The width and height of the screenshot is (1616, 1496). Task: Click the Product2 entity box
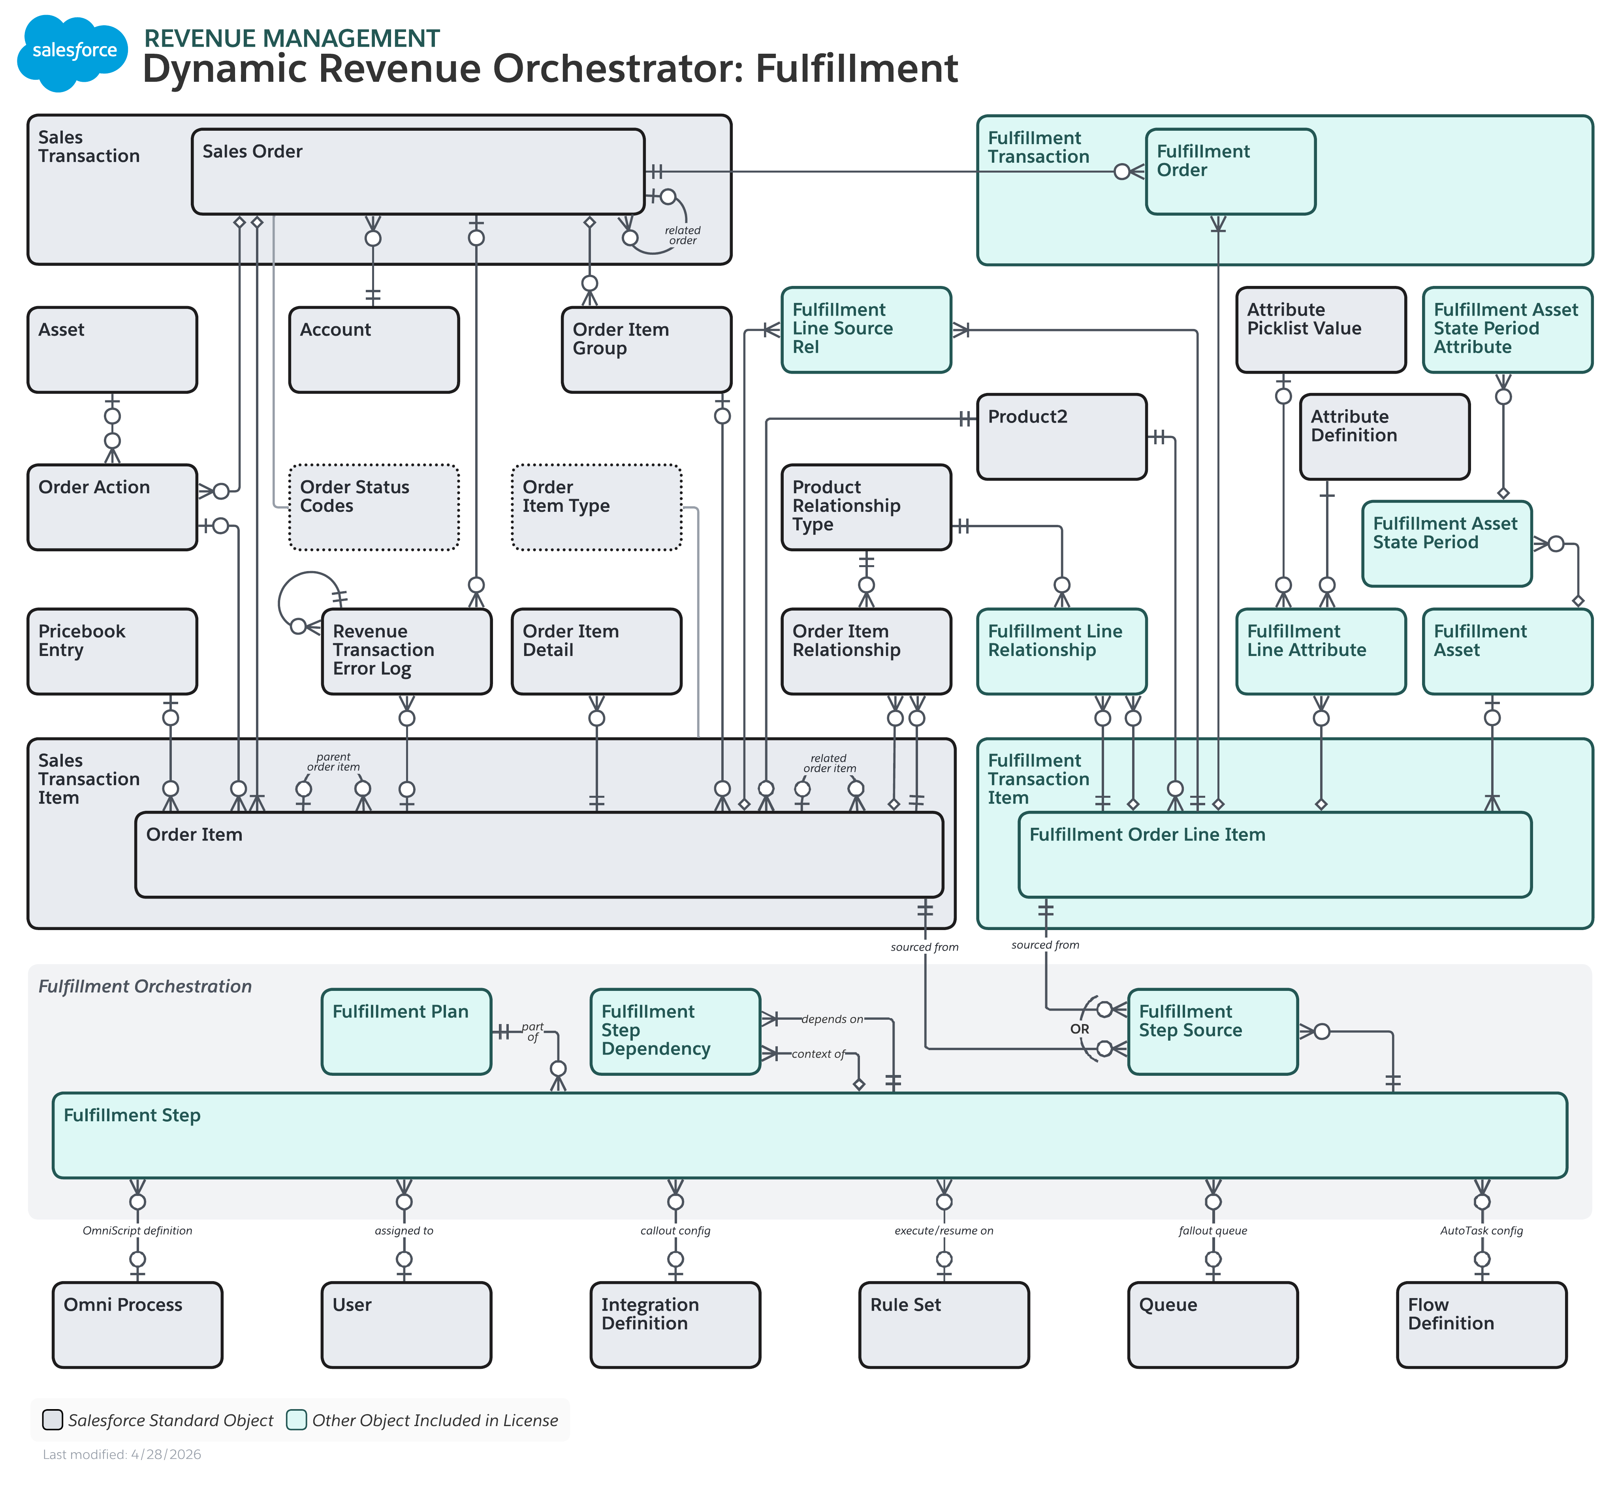point(1061,436)
